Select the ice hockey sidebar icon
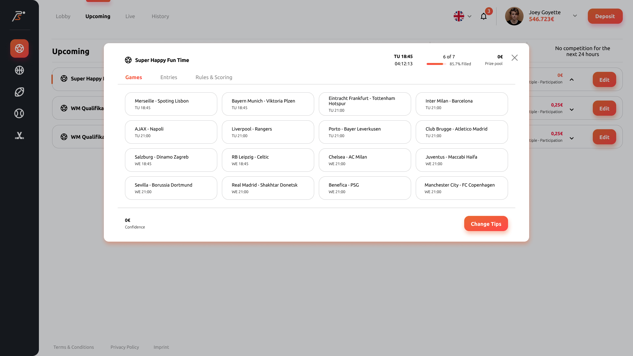The image size is (633, 356). (x=19, y=135)
